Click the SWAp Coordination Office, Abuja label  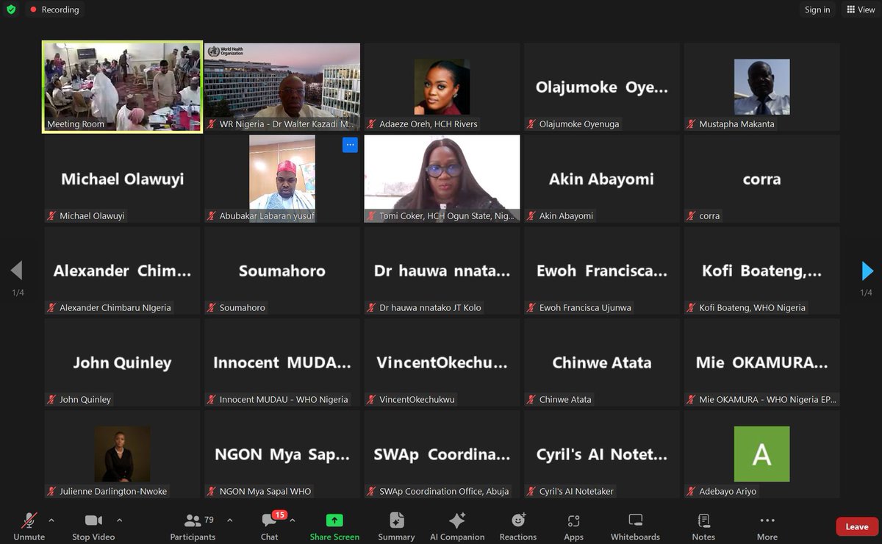pos(444,492)
